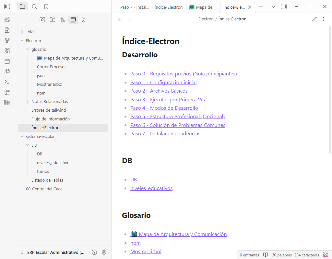The image size is (332, 259).
Task: Open the terminal icon in left ribbon
Action: (x=7, y=82)
